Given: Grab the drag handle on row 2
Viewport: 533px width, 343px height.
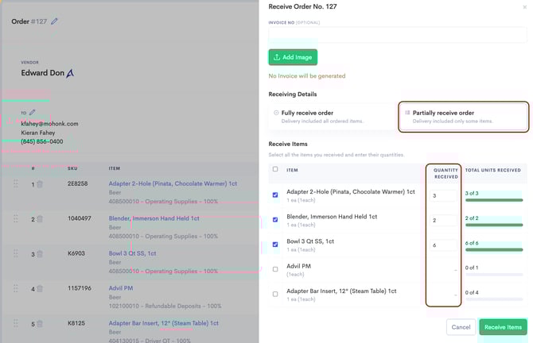Looking at the screenshot, I should (14, 219).
